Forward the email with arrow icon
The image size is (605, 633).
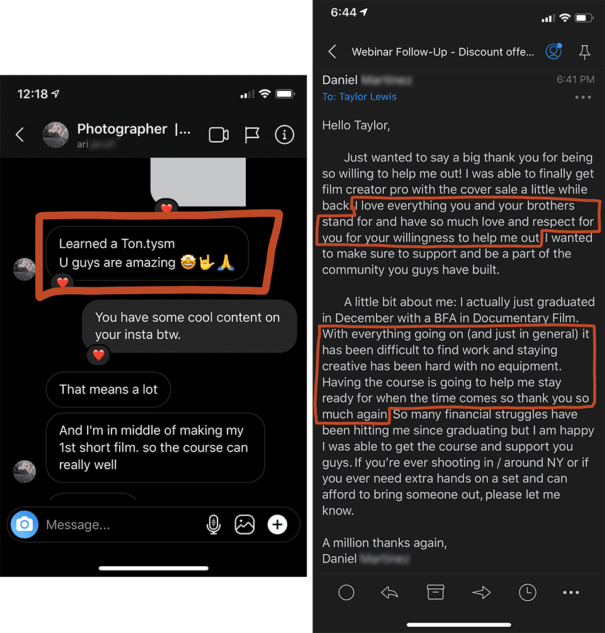click(x=481, y=593)
